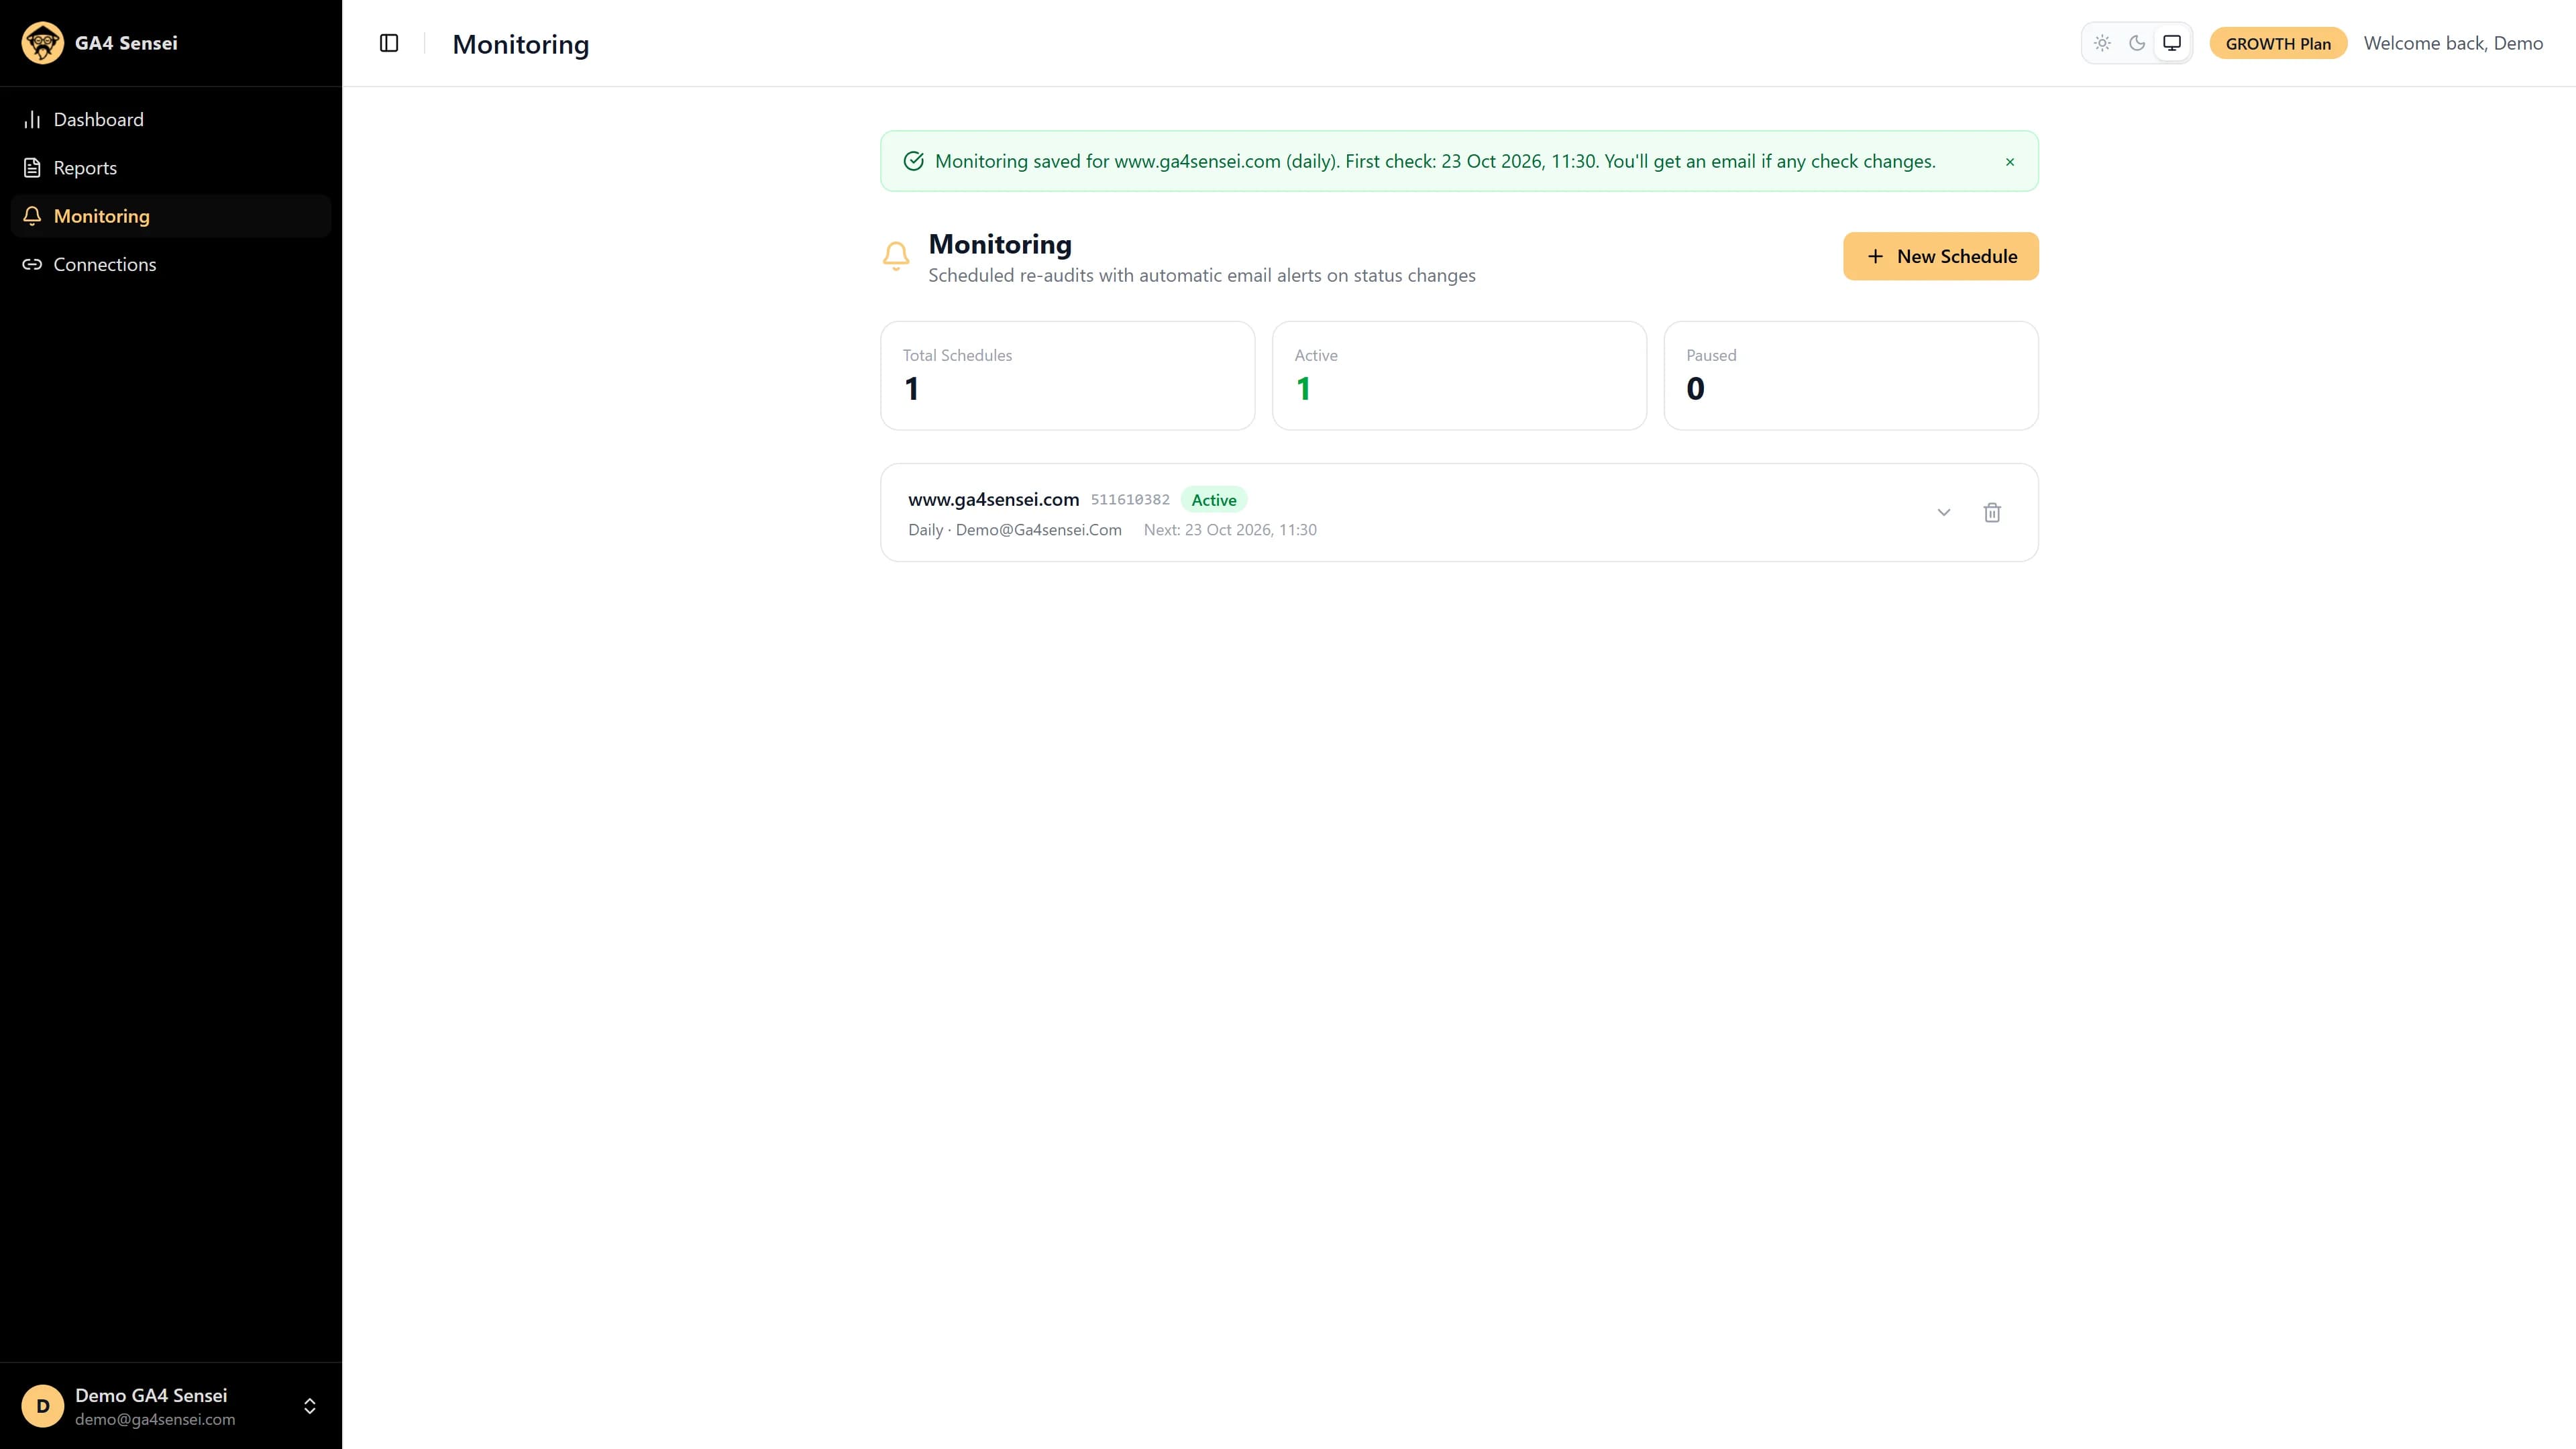Switch to dark theme moon icon
2576x1449 pixels.
coord(2137,43)
